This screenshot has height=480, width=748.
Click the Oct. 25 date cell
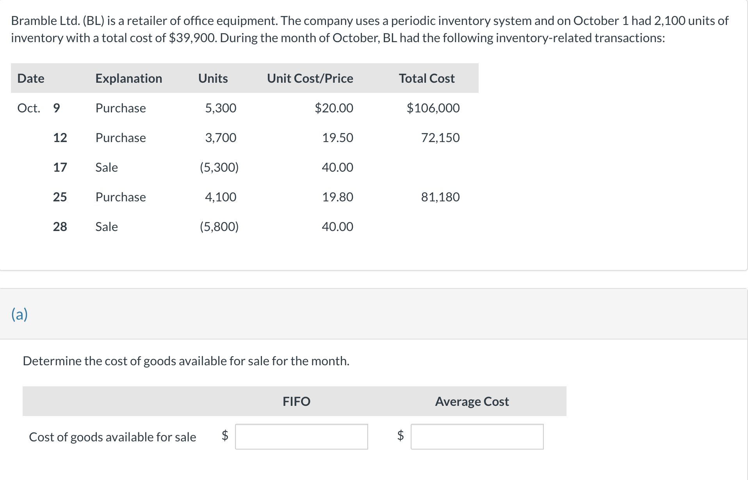[x=60, y=197]
